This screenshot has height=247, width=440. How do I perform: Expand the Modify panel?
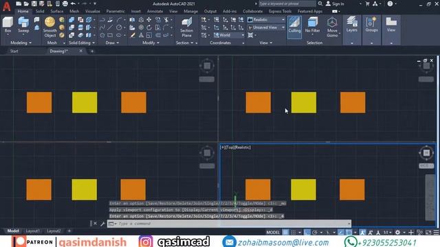pyautogui.click(x=151, y=43)
